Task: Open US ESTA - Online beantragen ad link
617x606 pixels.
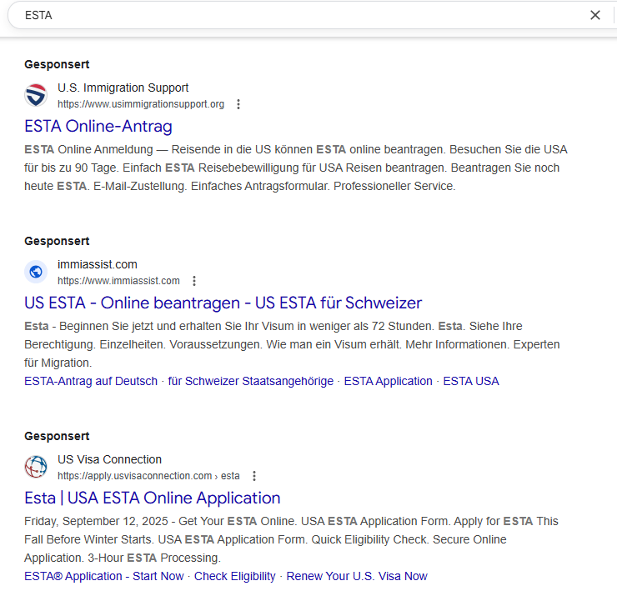Action: [223, 303]
